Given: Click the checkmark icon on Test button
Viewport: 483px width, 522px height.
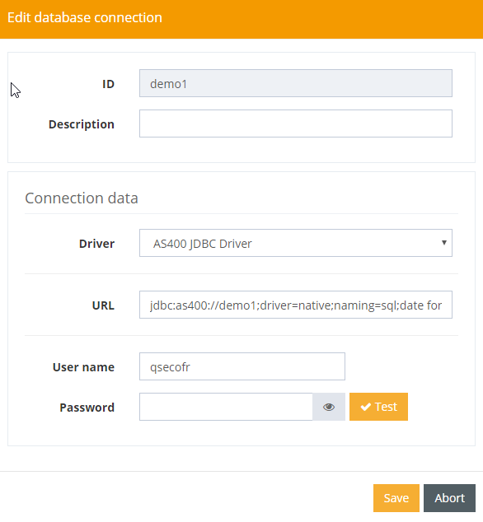Looking at the screenshot, I should coord(366,407).
